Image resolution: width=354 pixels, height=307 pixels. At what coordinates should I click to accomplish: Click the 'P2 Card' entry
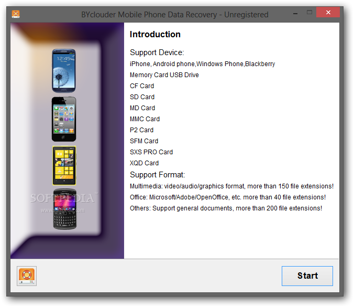tap(141, 130)
